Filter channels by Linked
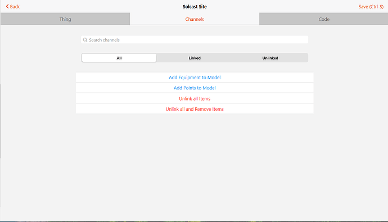 click(195, 58)
